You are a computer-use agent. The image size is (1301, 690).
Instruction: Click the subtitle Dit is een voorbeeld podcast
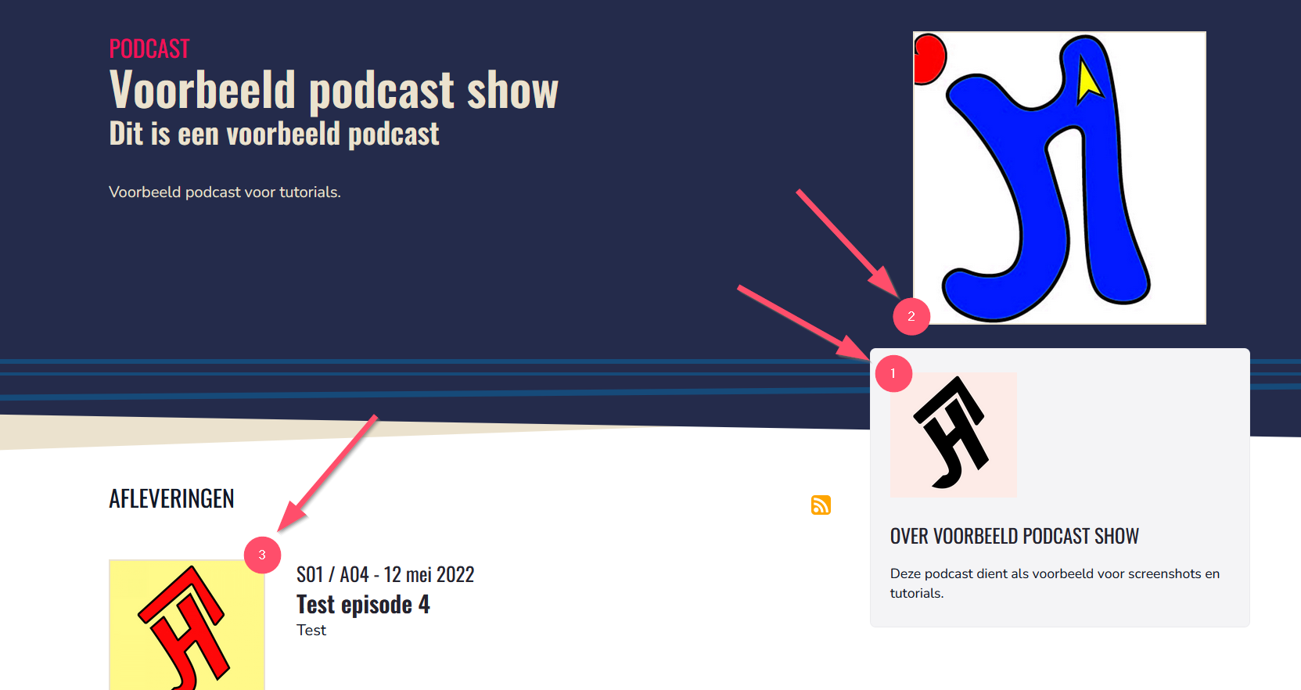[274, 134]
